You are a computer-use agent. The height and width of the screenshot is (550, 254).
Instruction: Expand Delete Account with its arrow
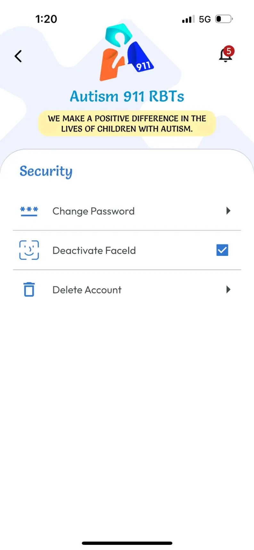228,290
